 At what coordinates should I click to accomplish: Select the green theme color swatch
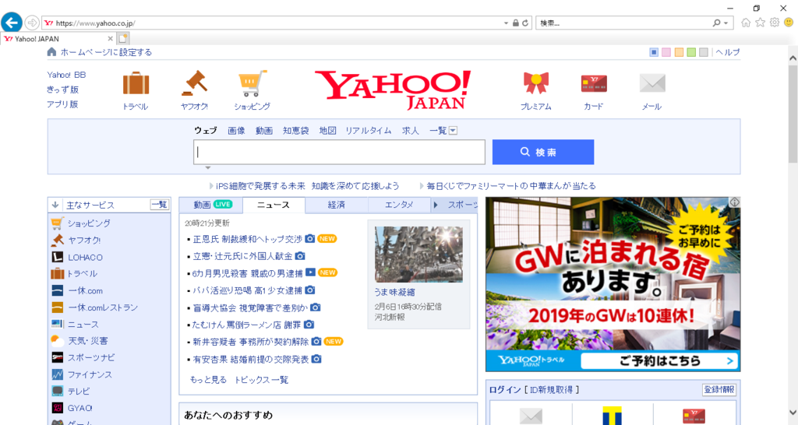click(691, 52)
